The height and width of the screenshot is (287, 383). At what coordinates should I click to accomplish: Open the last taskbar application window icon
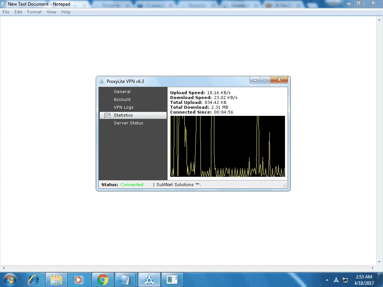coord(172,280)
